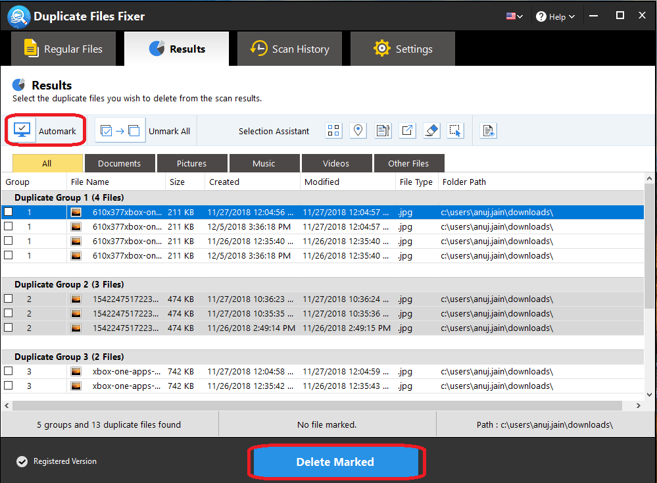Click the eraser selection assistant icon
The height and width of the screenshot is (483, 657).
click(431, 130)
